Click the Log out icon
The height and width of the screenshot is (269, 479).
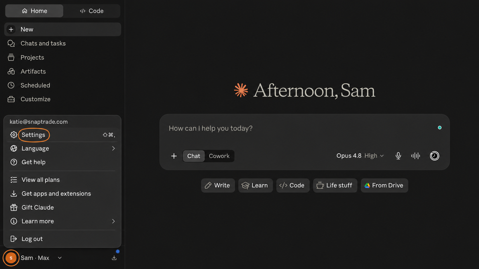tap(13, 239)
